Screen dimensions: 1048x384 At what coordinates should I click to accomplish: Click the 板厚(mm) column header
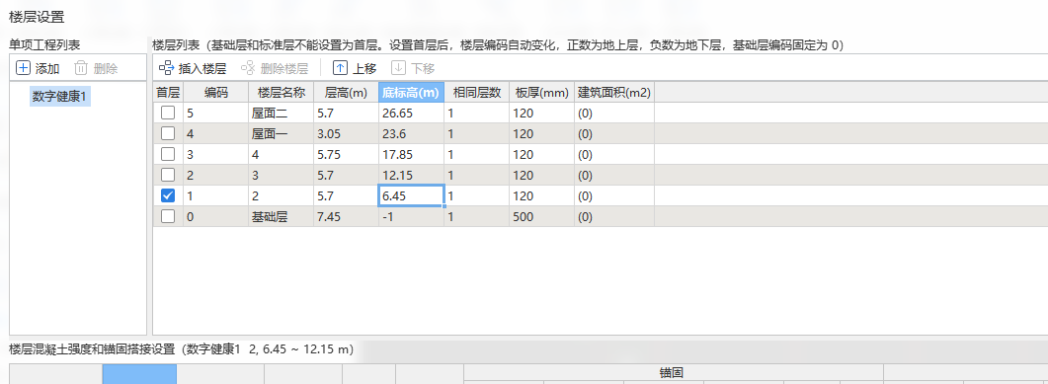541,92
